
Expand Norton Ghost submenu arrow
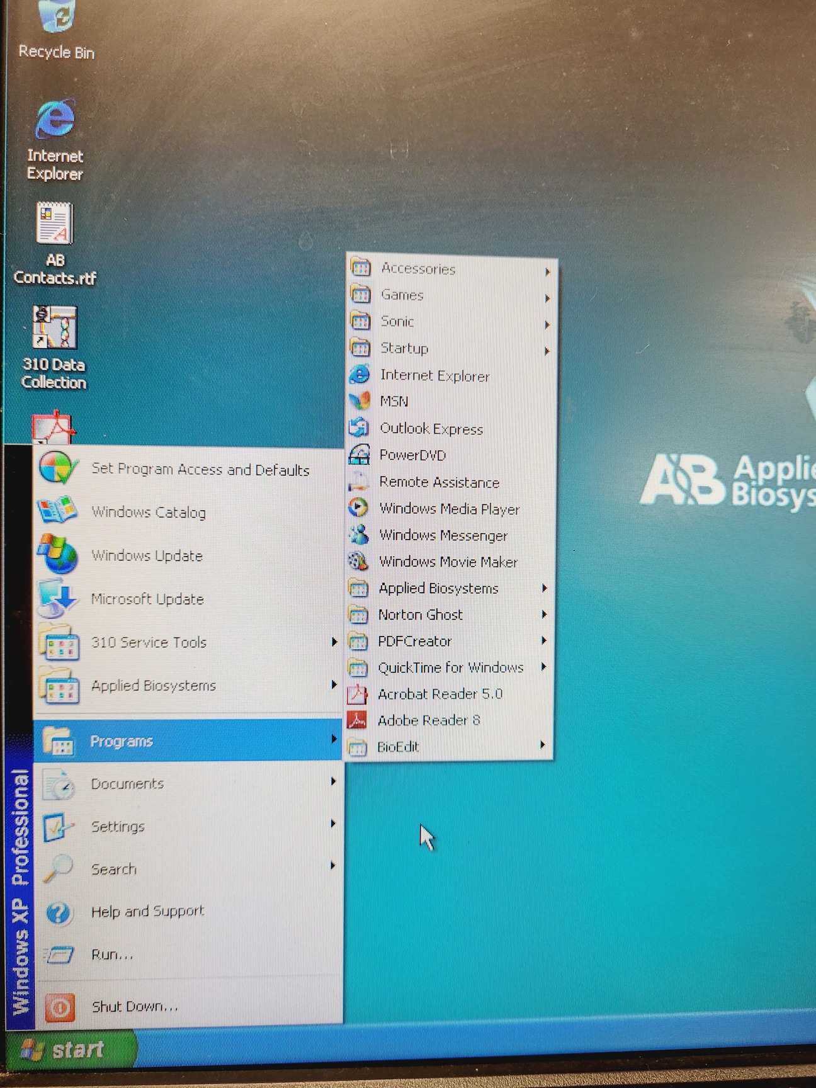pyautogui.click(x=544, y=614)
